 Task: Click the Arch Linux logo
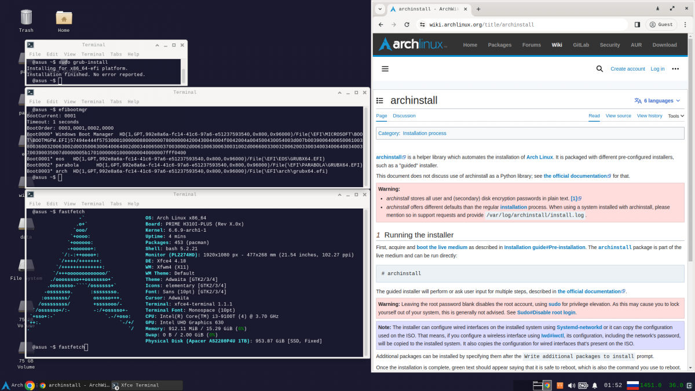[413, 45]
